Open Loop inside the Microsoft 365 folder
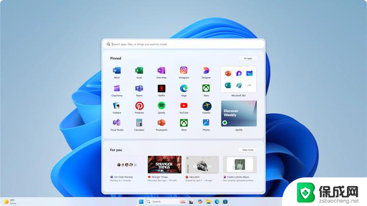367x206 pixels. [x=239, y=73]
